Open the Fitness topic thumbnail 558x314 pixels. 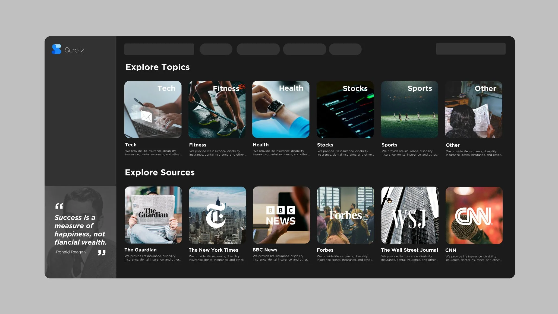click(x=217, y=109)
